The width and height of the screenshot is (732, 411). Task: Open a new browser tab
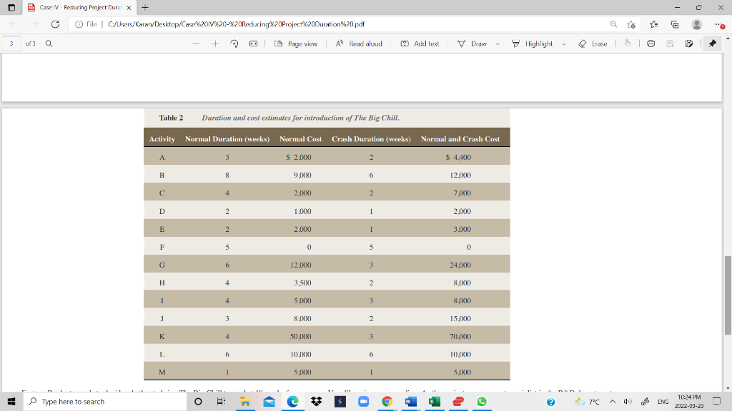pos(145,7)
